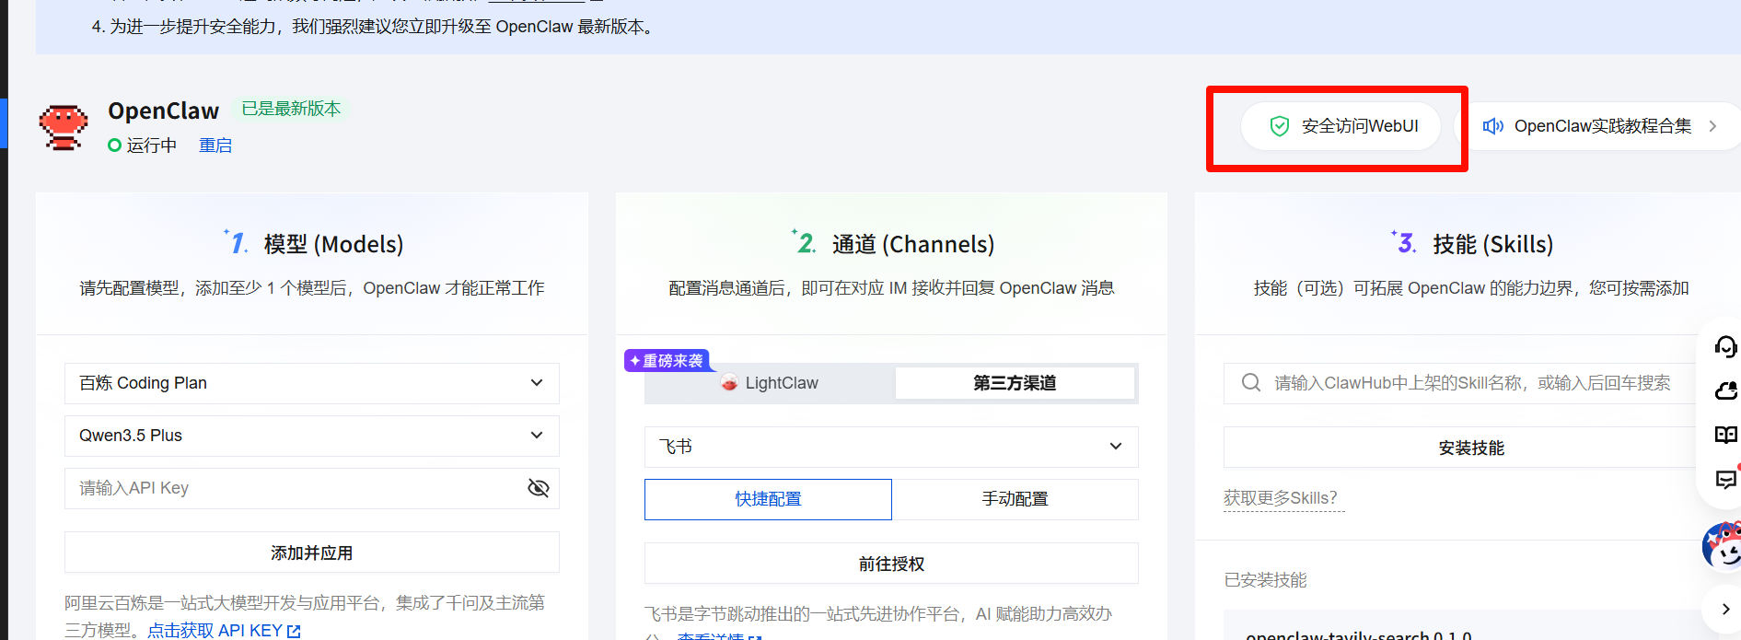Screen dimensions: 1741x640
Task: Open the documentation book icon
Action: point(1724,435)
